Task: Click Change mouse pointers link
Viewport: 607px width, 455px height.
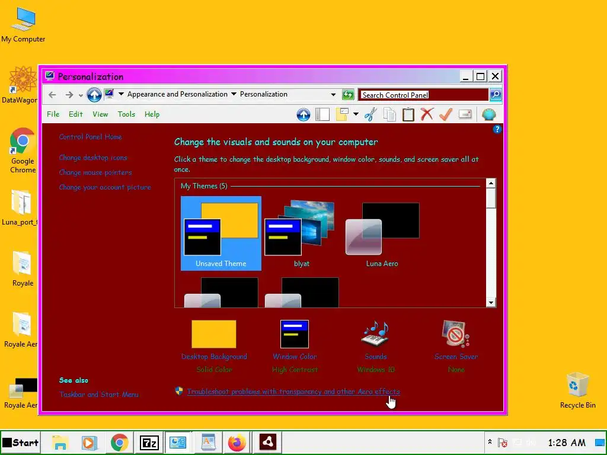Action: pos(95,172)
